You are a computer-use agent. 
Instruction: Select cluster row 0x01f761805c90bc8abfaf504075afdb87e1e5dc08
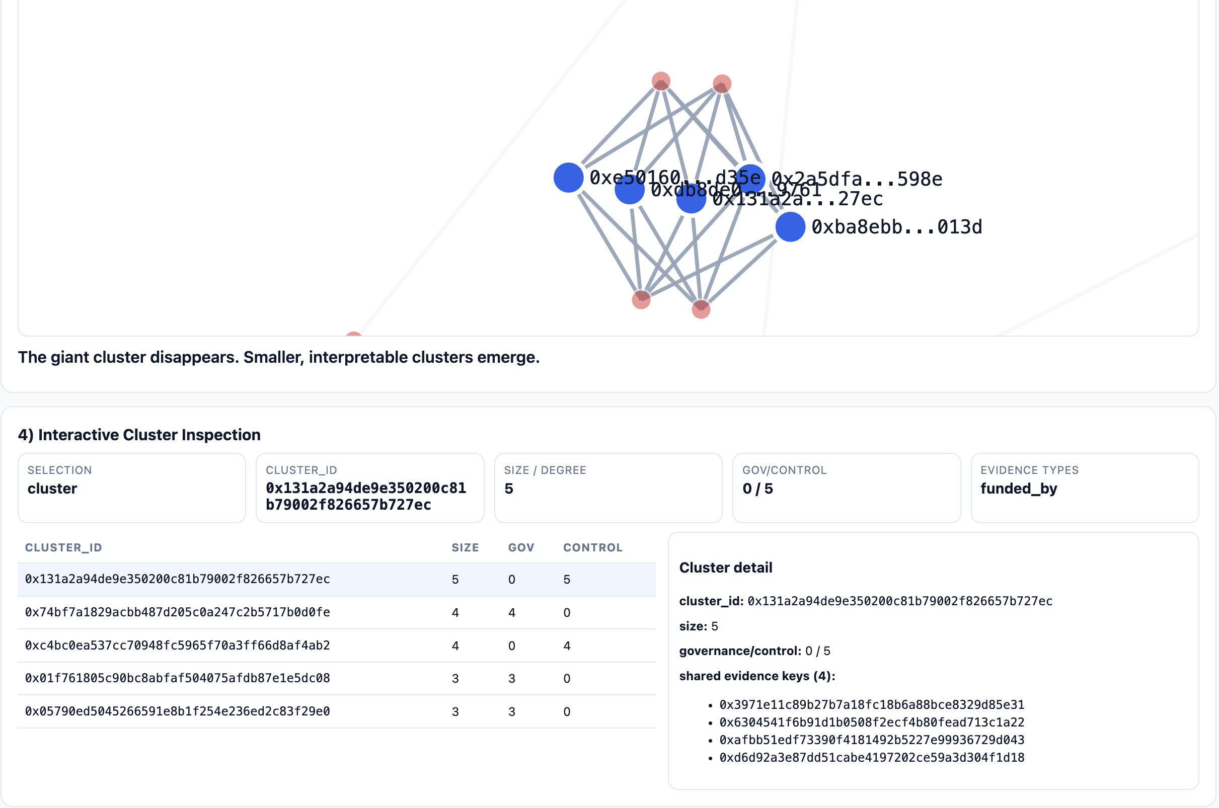[x=337, y=679]
